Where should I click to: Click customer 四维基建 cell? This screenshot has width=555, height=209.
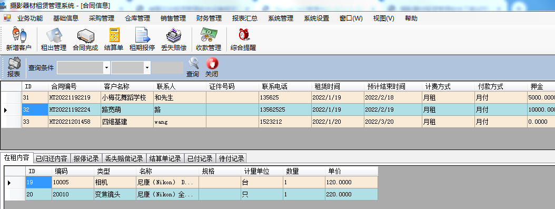point(127,122)
